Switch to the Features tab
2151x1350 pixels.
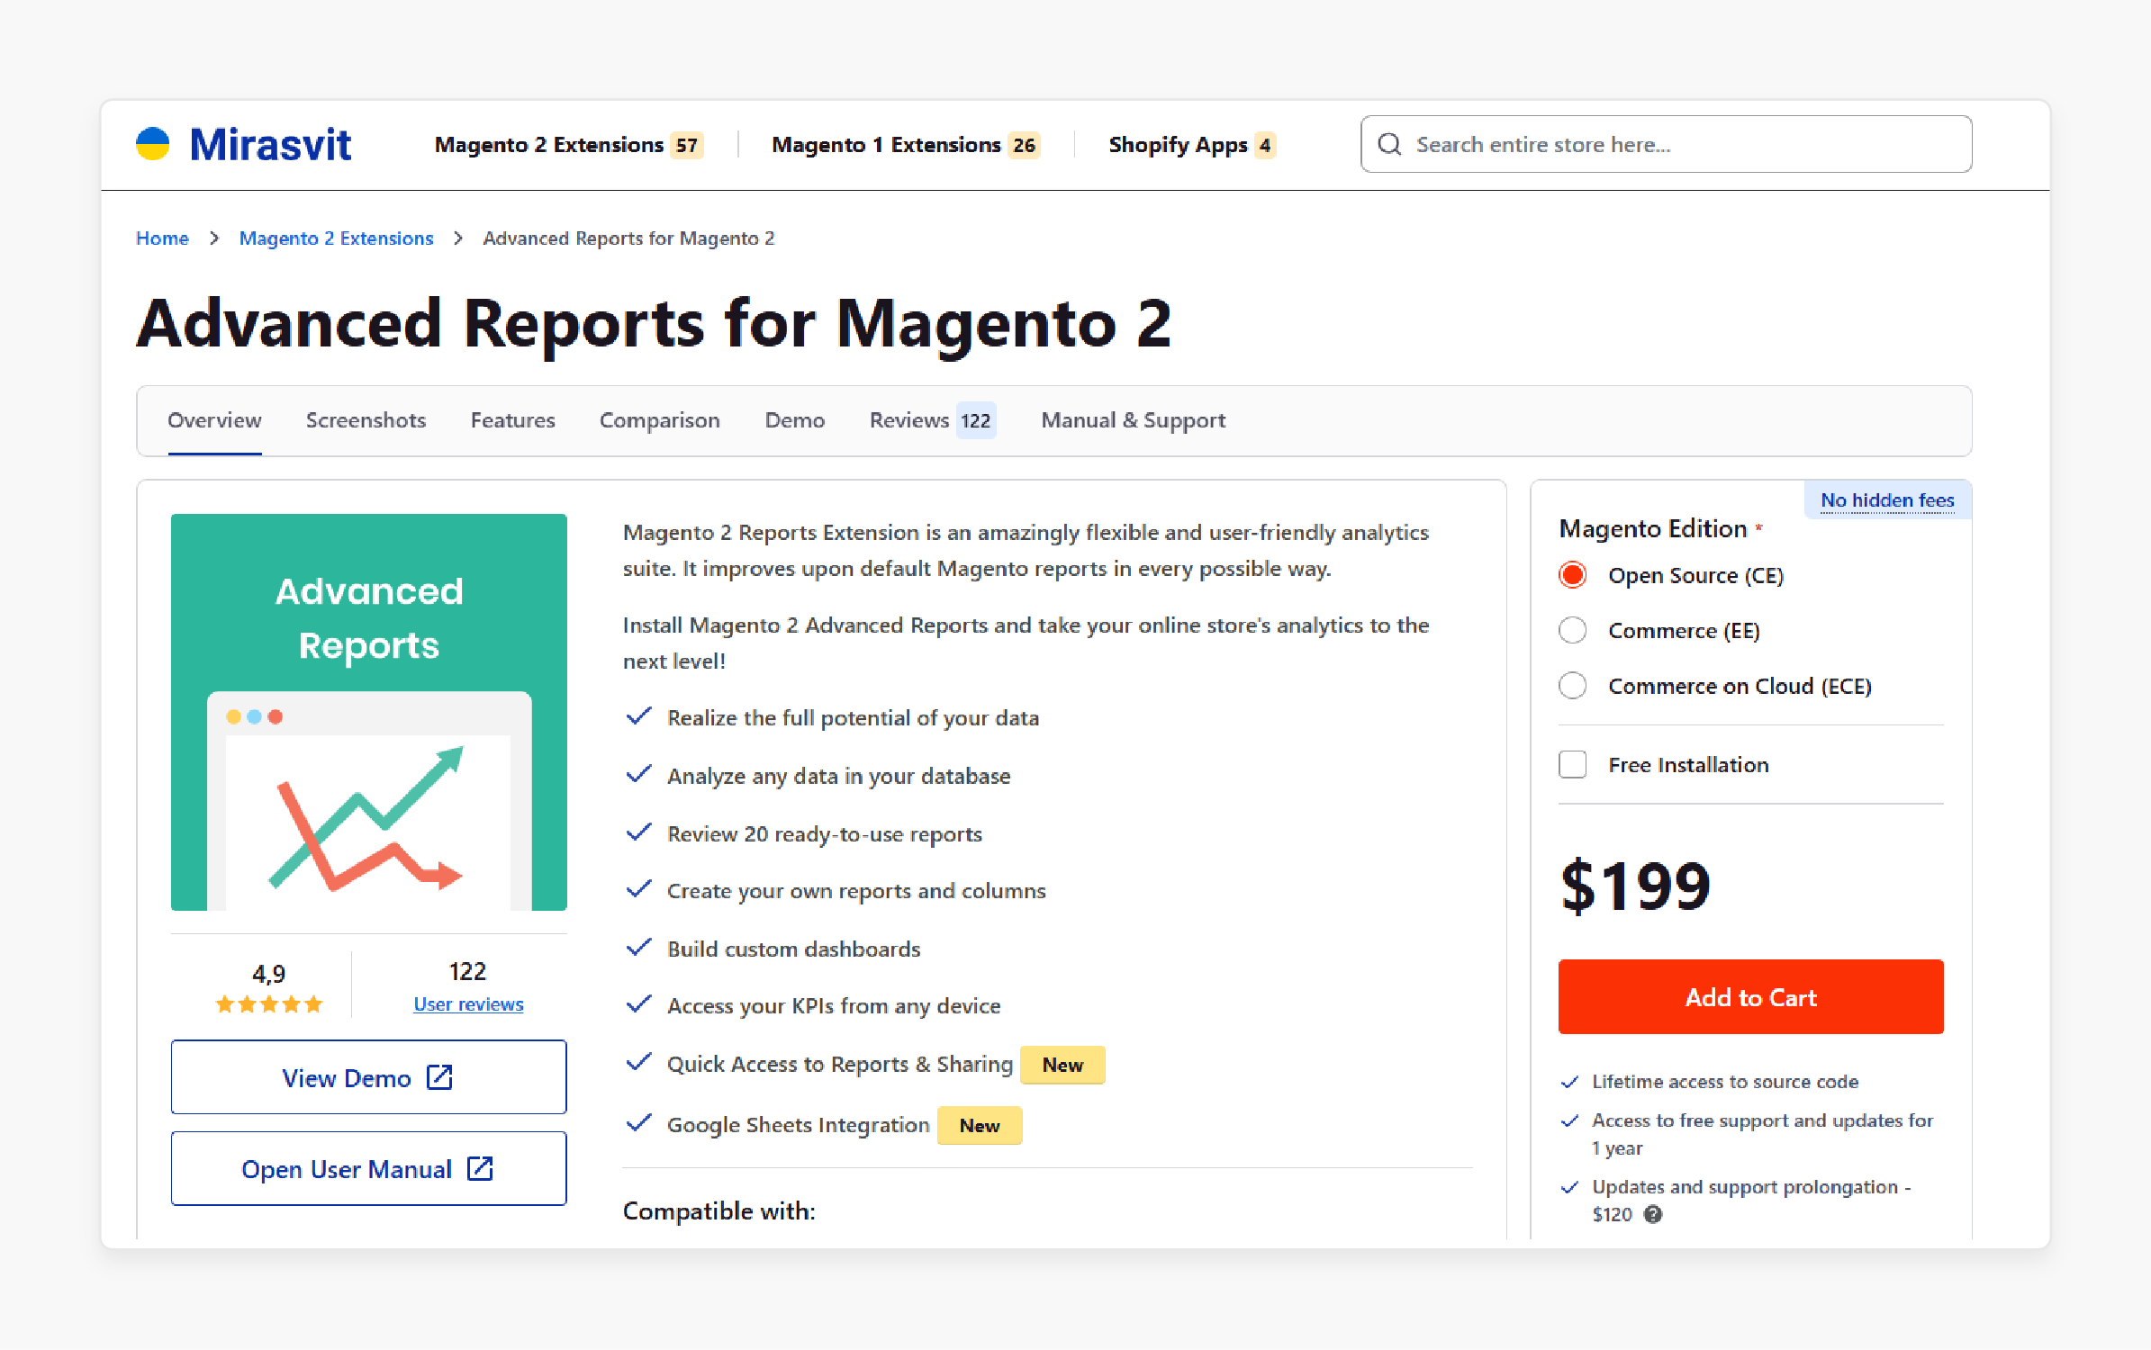513,420
